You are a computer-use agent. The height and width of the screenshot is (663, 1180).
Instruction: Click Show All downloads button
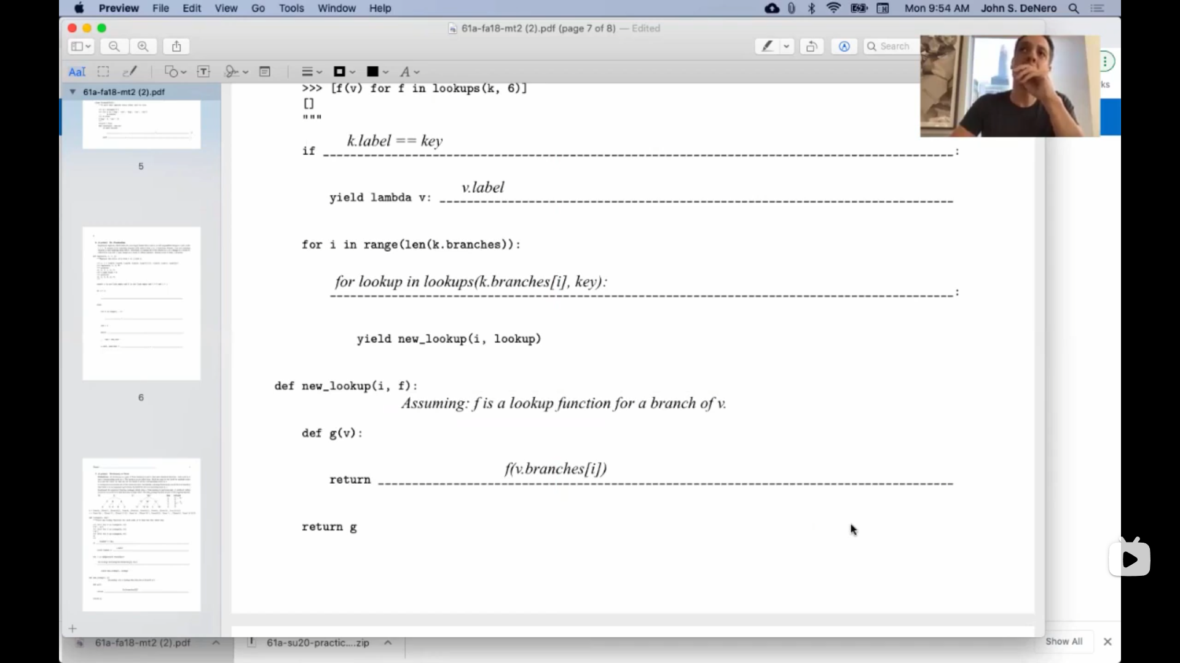coord(1064,641)
